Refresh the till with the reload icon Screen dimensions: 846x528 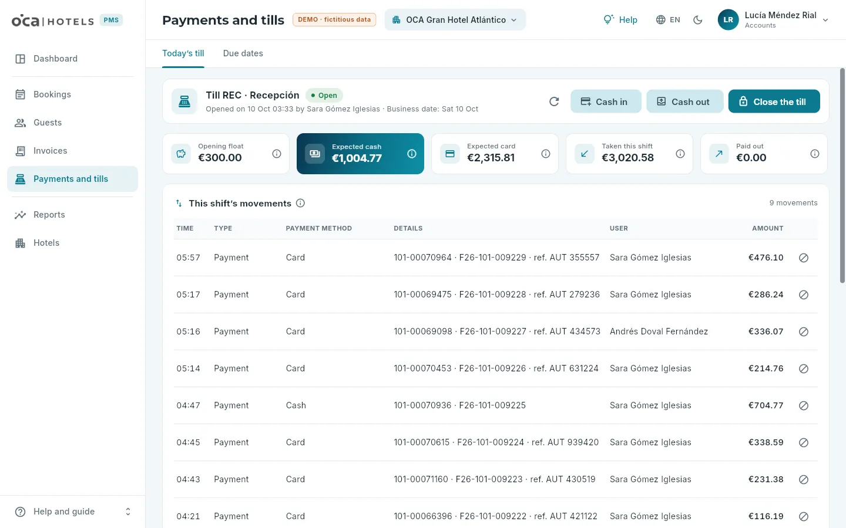(554, 101)
